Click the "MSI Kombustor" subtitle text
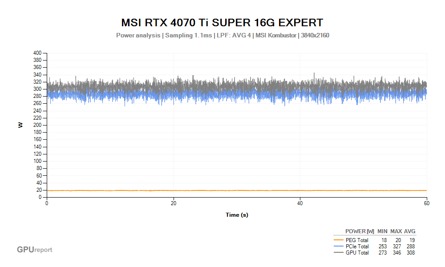Viewport: 445px width, 267px height. (x=276, y=36)
